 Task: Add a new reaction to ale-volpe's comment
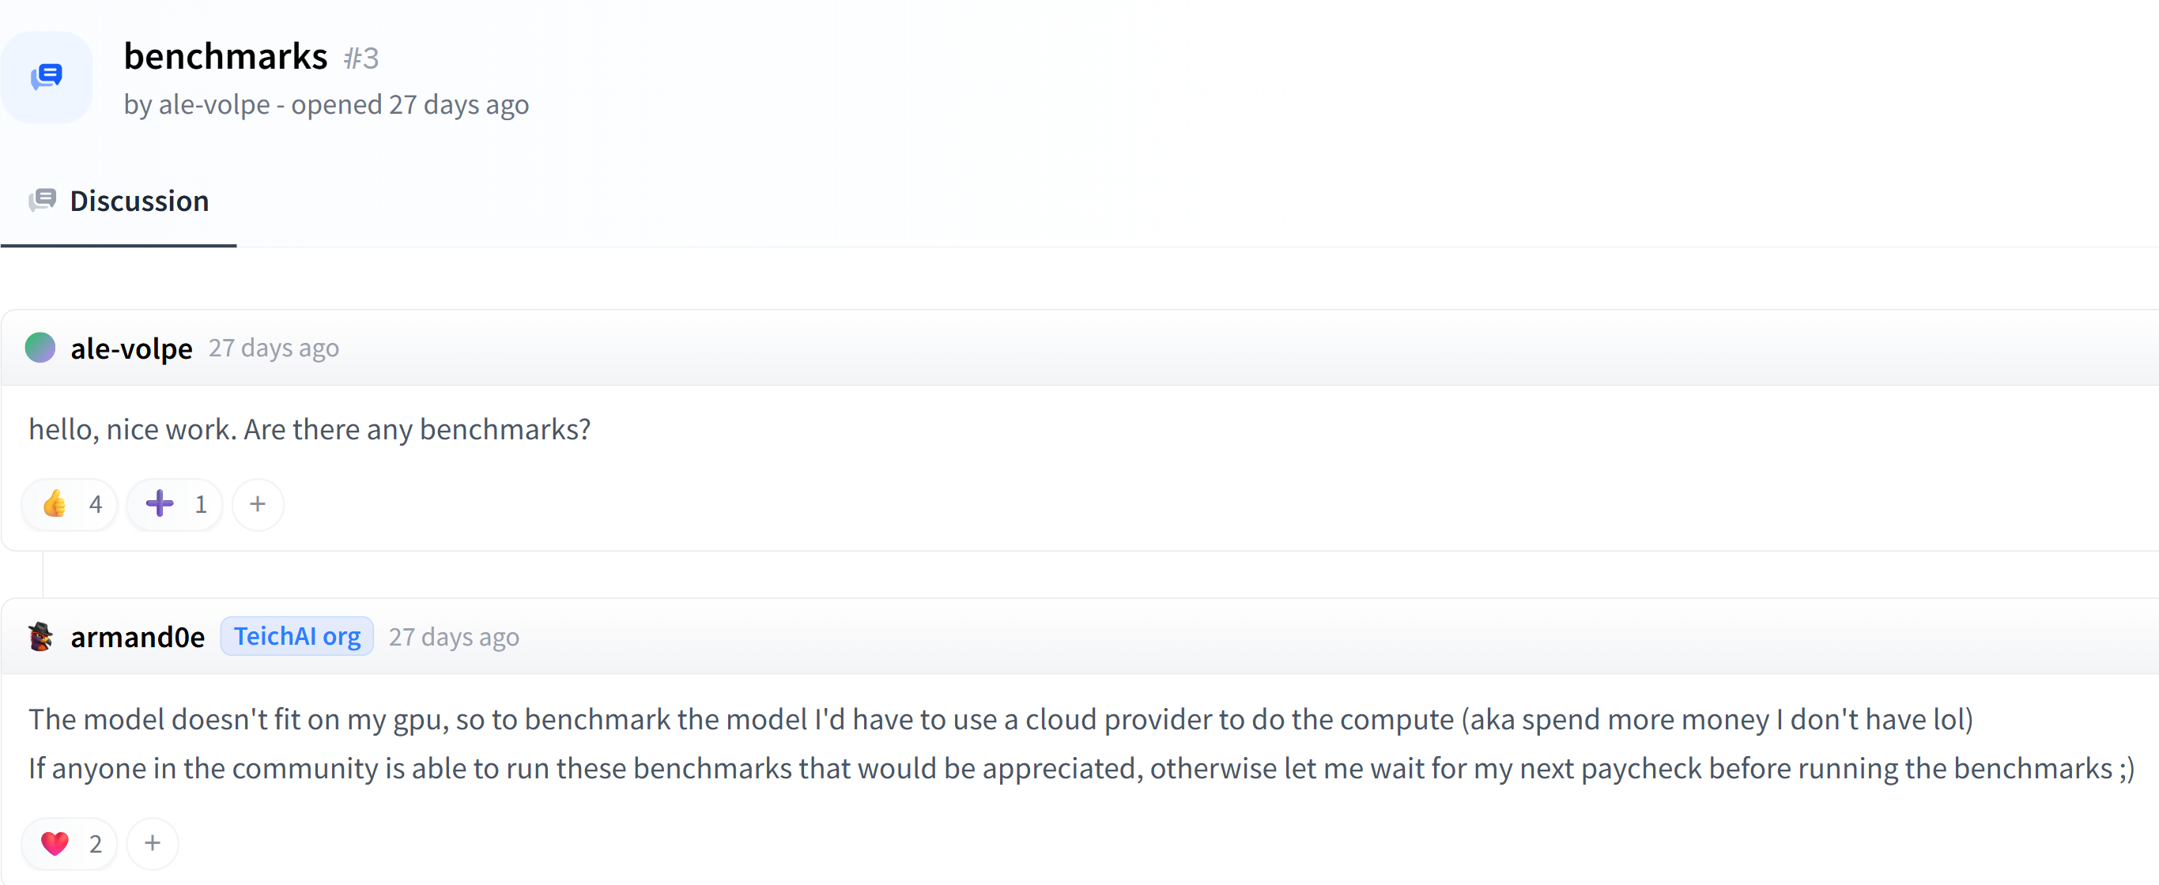259,504
